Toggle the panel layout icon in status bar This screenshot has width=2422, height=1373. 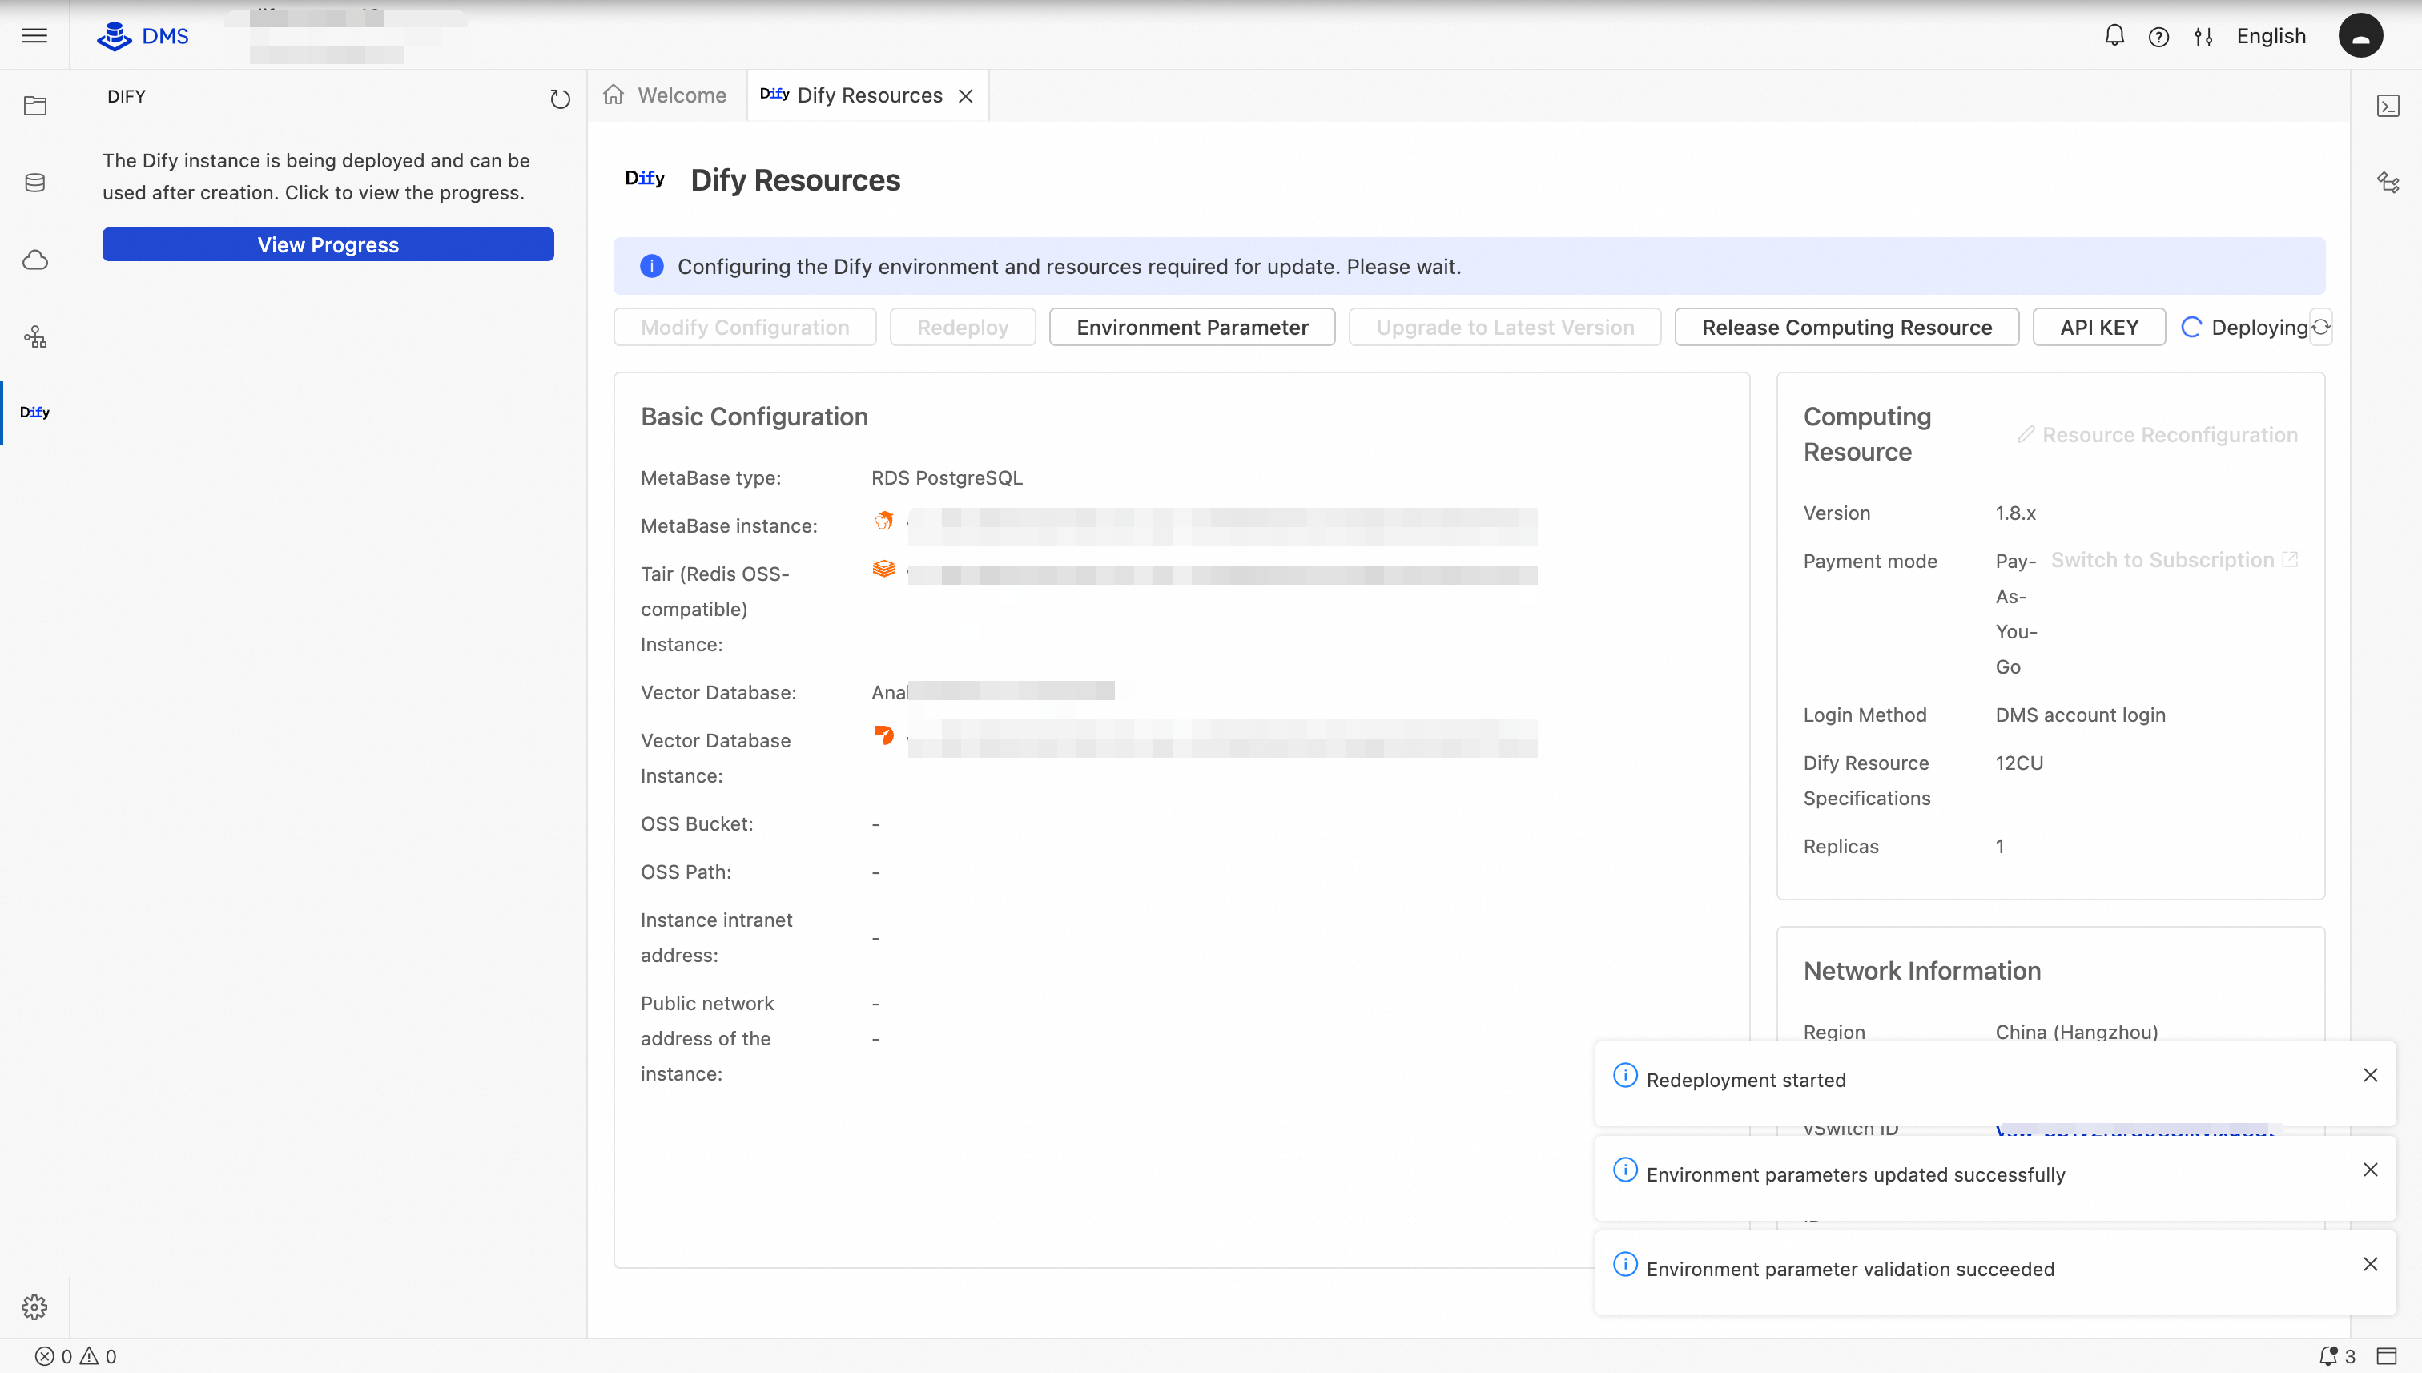2386,1356
